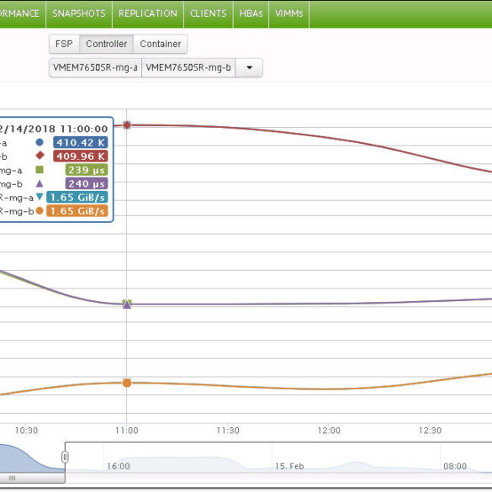This screenshot has height=492, width=492.
Task: Go to the HBAs tab
Action: point(251,13)
